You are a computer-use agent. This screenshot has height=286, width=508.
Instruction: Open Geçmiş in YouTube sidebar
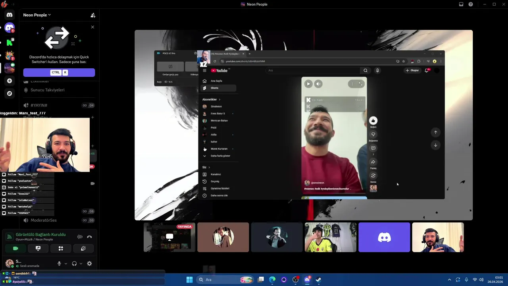(x=219, y=181)
